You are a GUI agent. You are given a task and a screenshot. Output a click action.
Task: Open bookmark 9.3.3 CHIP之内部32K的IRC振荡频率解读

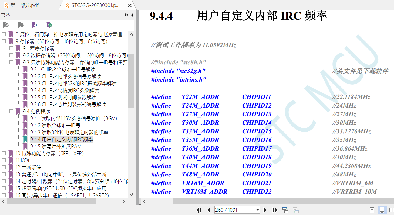(x=73, y=84)
